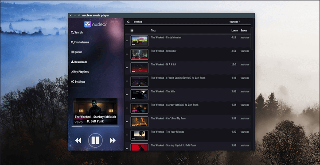The width and height of the screenshot is (320, 165).
Task: Click the dash icon beside The Hills
Action: [127, 95]
